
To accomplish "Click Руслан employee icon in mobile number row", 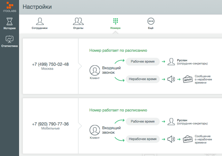I will 171,122.
